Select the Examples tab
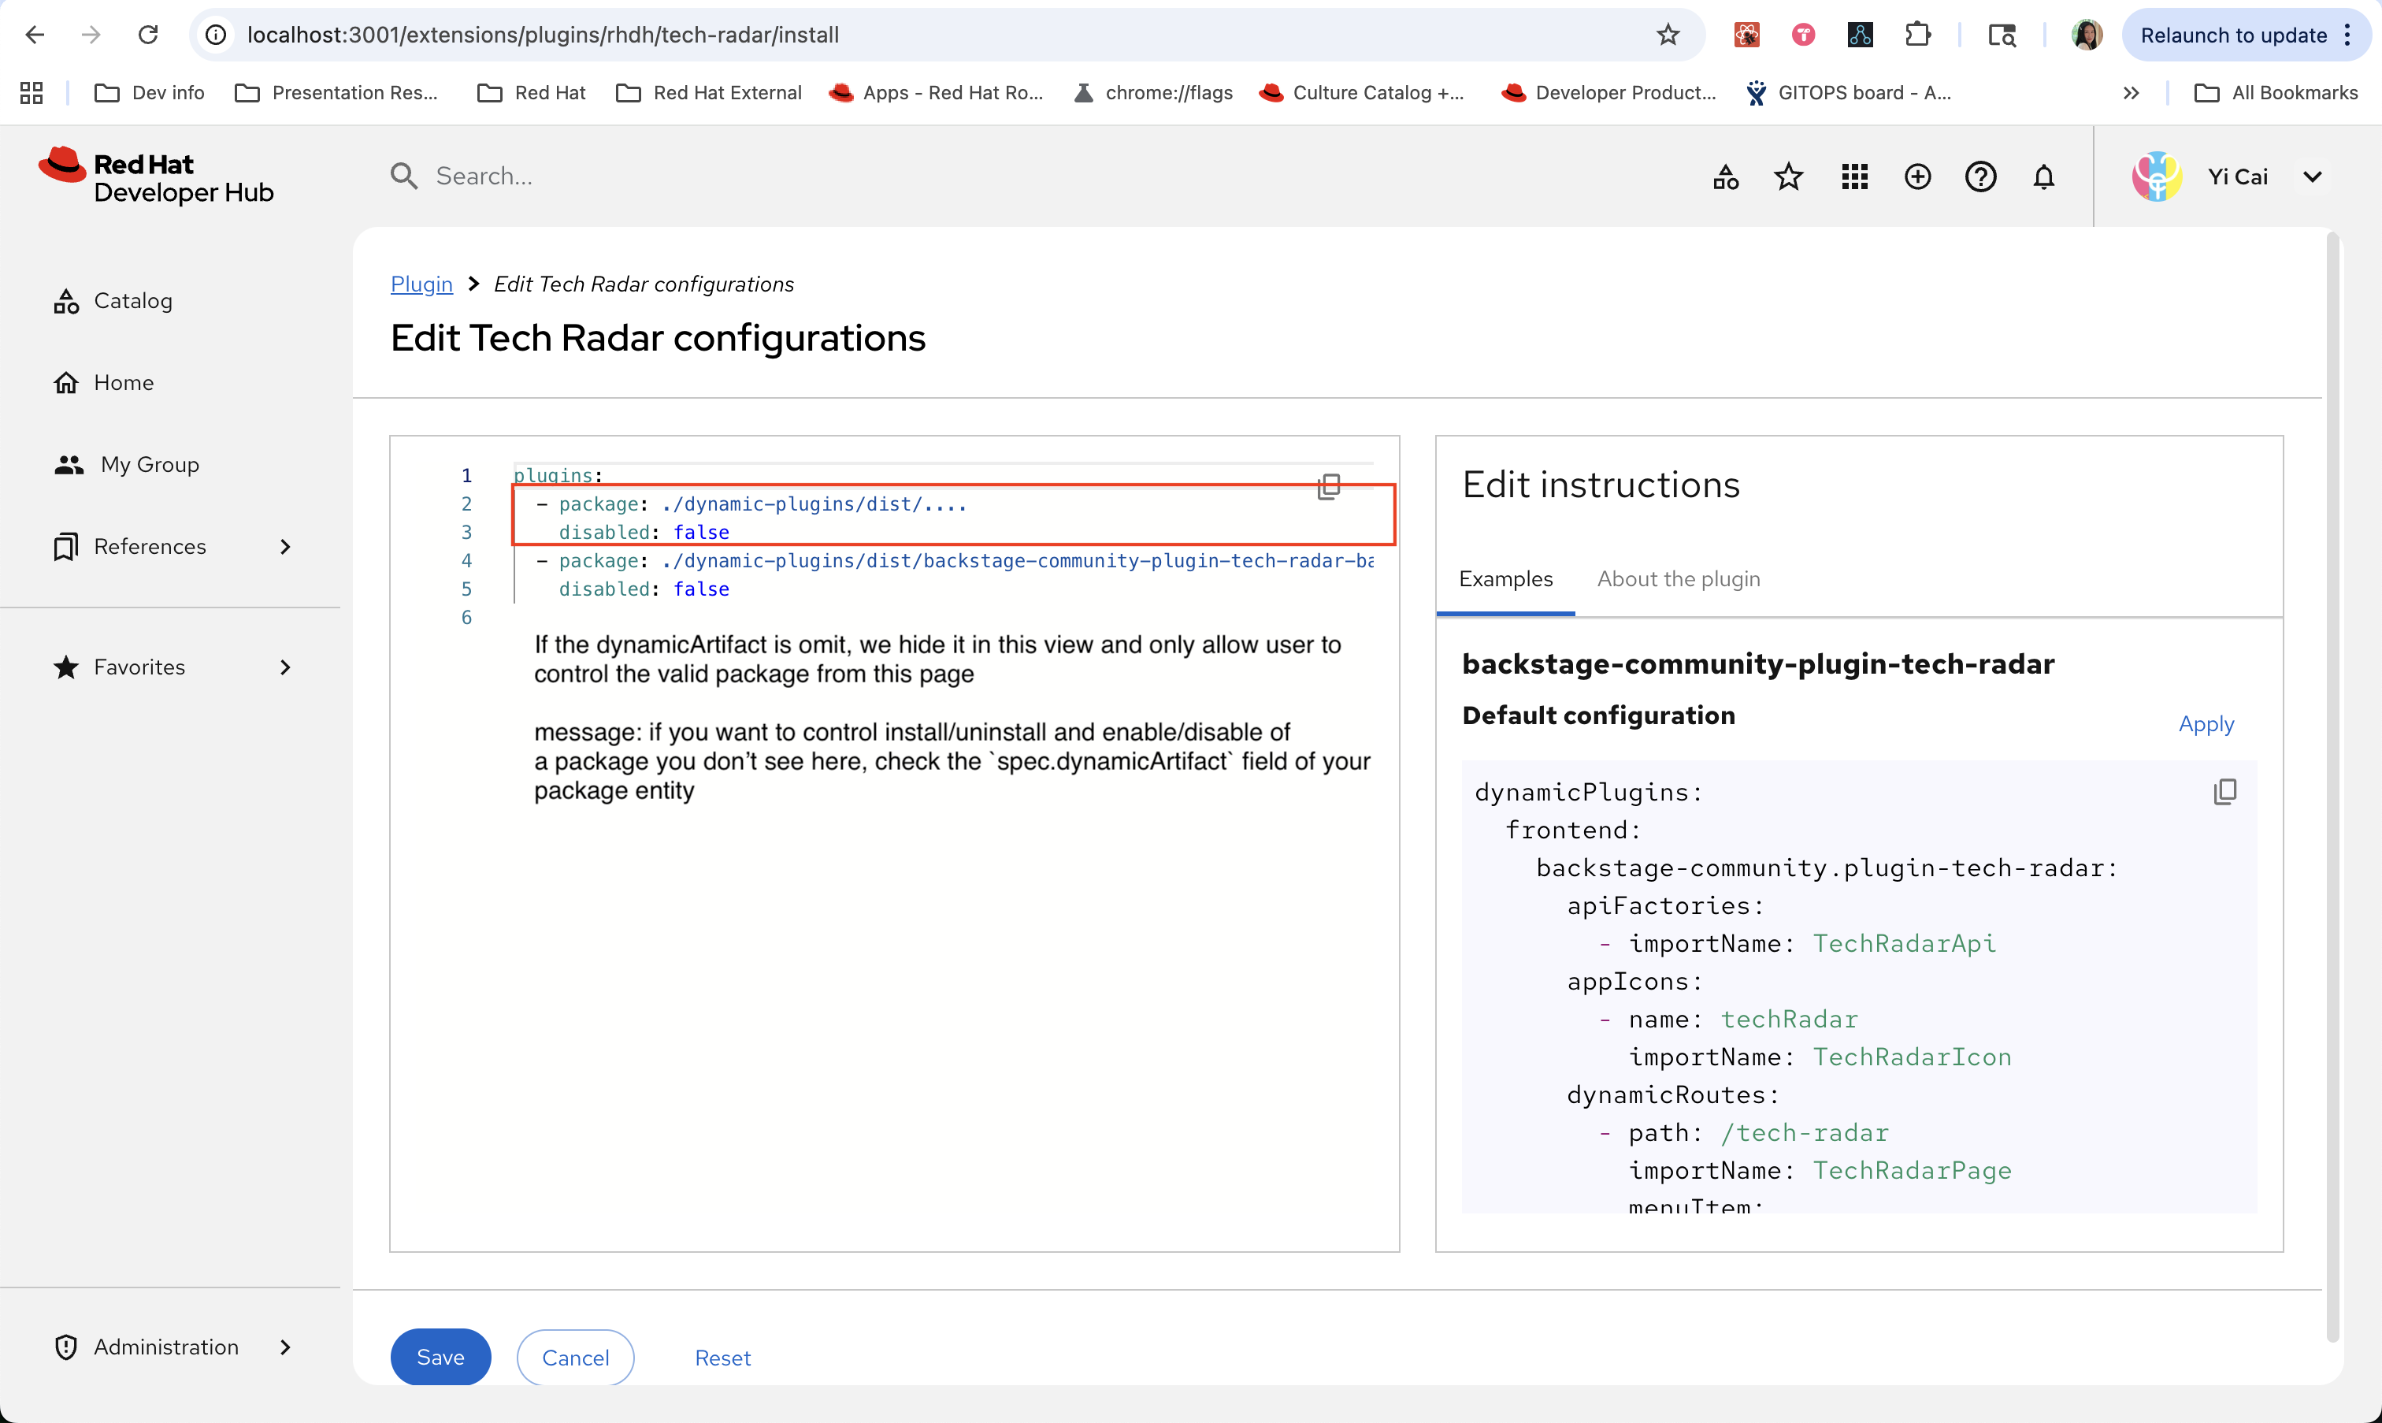The width and height of the screenshot is (2382, 1423). [x=1505, y=579]
